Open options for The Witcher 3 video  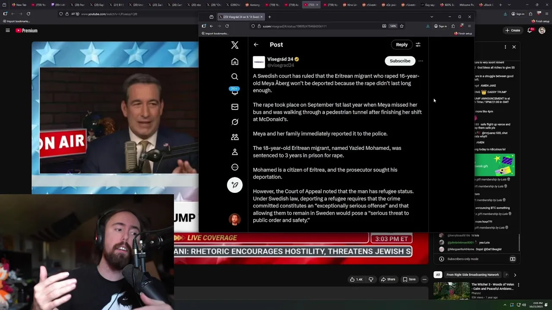coord(518,285)
